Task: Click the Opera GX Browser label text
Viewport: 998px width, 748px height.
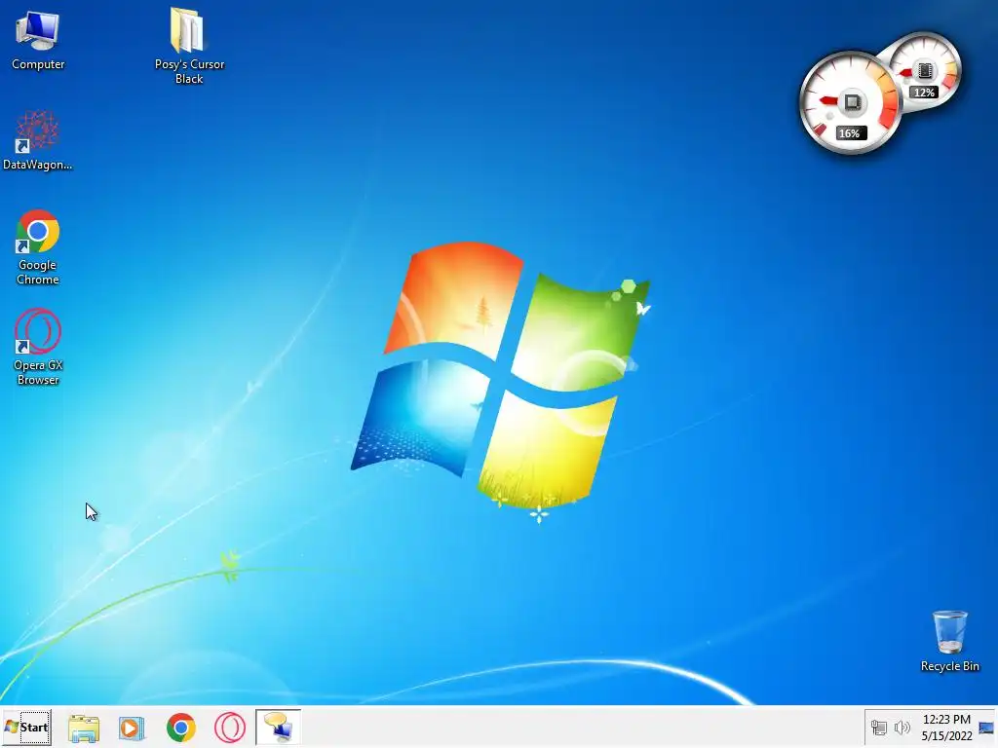Action: [38, 372]
